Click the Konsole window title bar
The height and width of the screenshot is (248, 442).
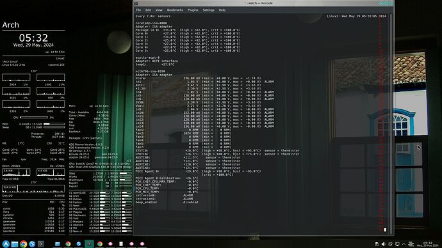[259, 3]
